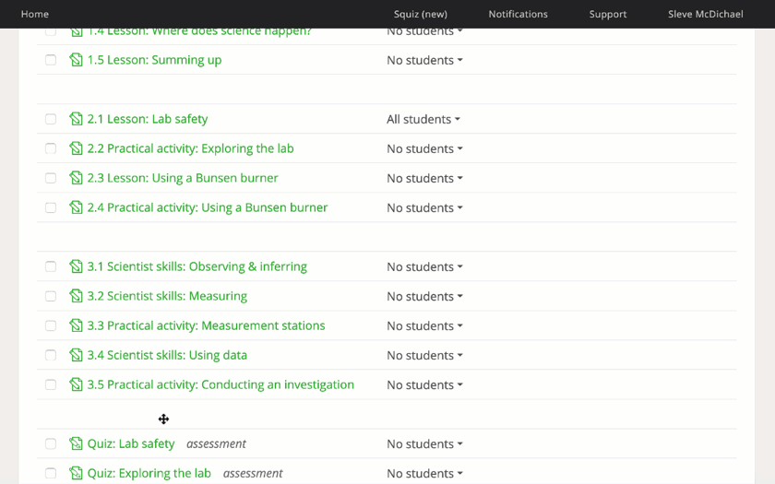Open Quiz: Exploring the lab link
Screen dimensions: 775x484
[149, 473]
